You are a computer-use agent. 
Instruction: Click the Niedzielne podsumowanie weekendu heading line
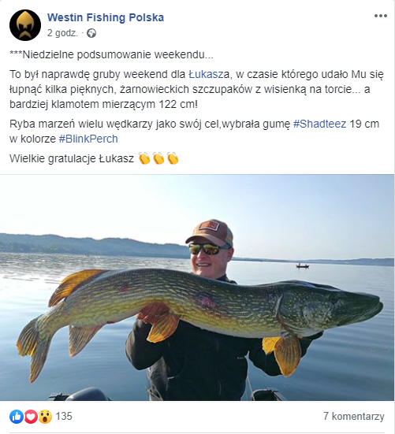pyautogui.click(x=112, y=55)
